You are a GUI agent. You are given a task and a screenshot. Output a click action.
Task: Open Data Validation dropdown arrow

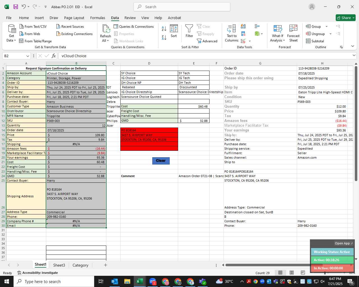(x=250, y=41)
